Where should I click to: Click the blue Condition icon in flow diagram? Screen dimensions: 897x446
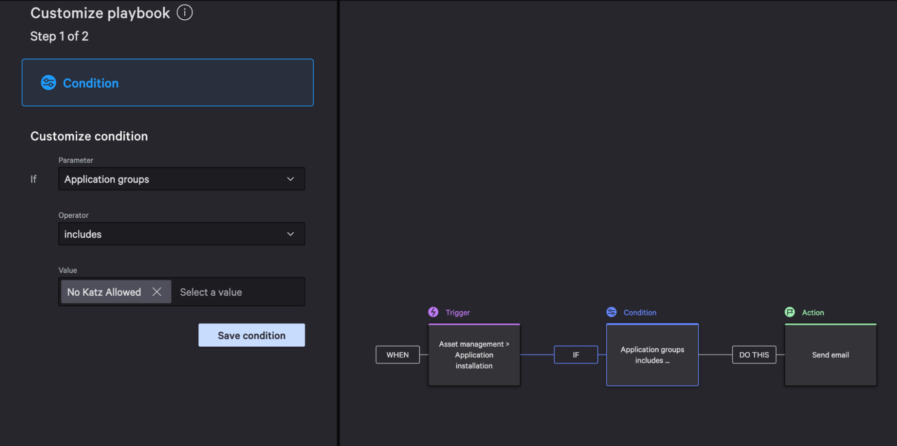click(x=611, y=312)
